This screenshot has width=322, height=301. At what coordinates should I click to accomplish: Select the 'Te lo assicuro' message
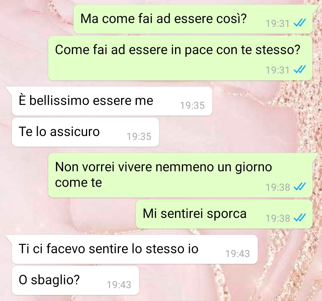pyautogui.click(x=86, y=132)
